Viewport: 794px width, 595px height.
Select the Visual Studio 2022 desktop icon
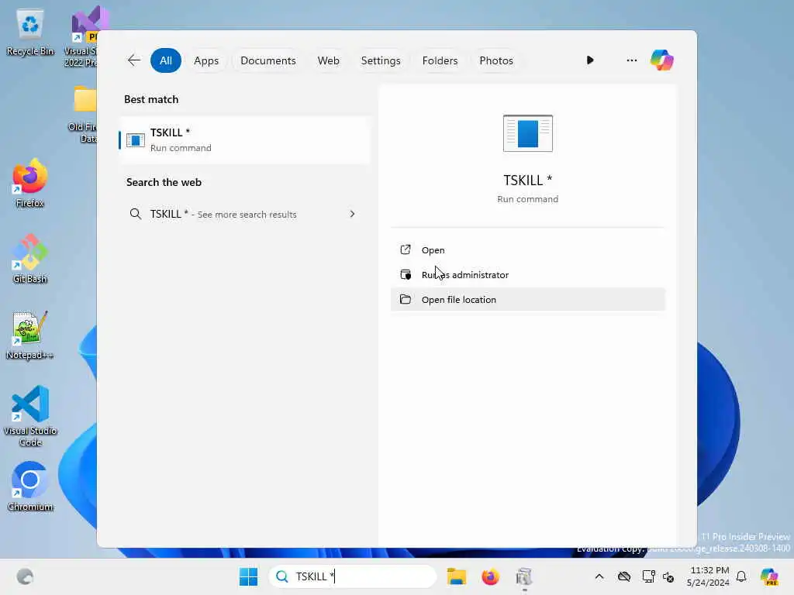click(81, 36)
